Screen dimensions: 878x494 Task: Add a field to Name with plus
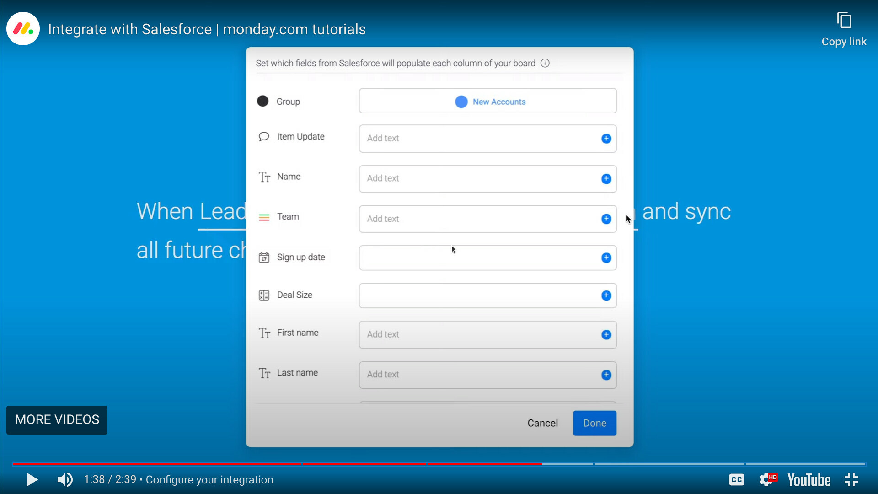coord(606,179)
